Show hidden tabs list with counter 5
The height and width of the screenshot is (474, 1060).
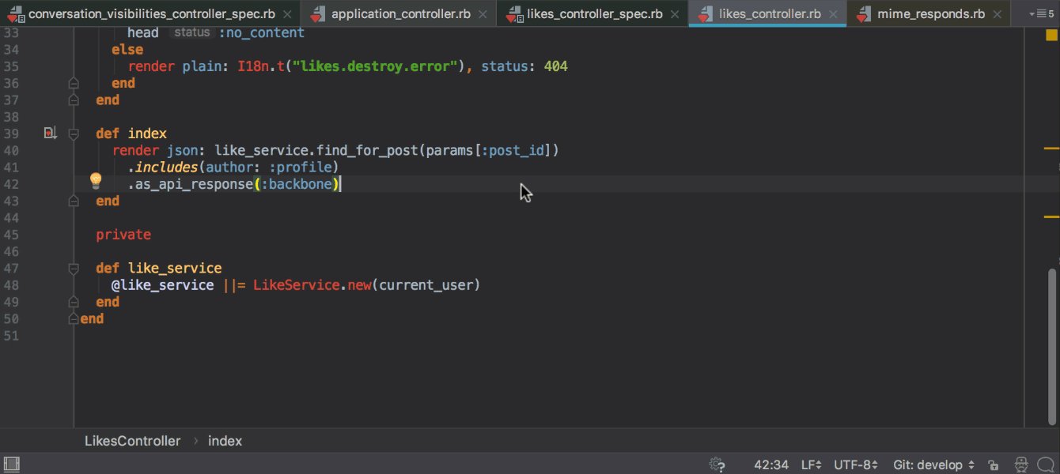[1042, 14]
